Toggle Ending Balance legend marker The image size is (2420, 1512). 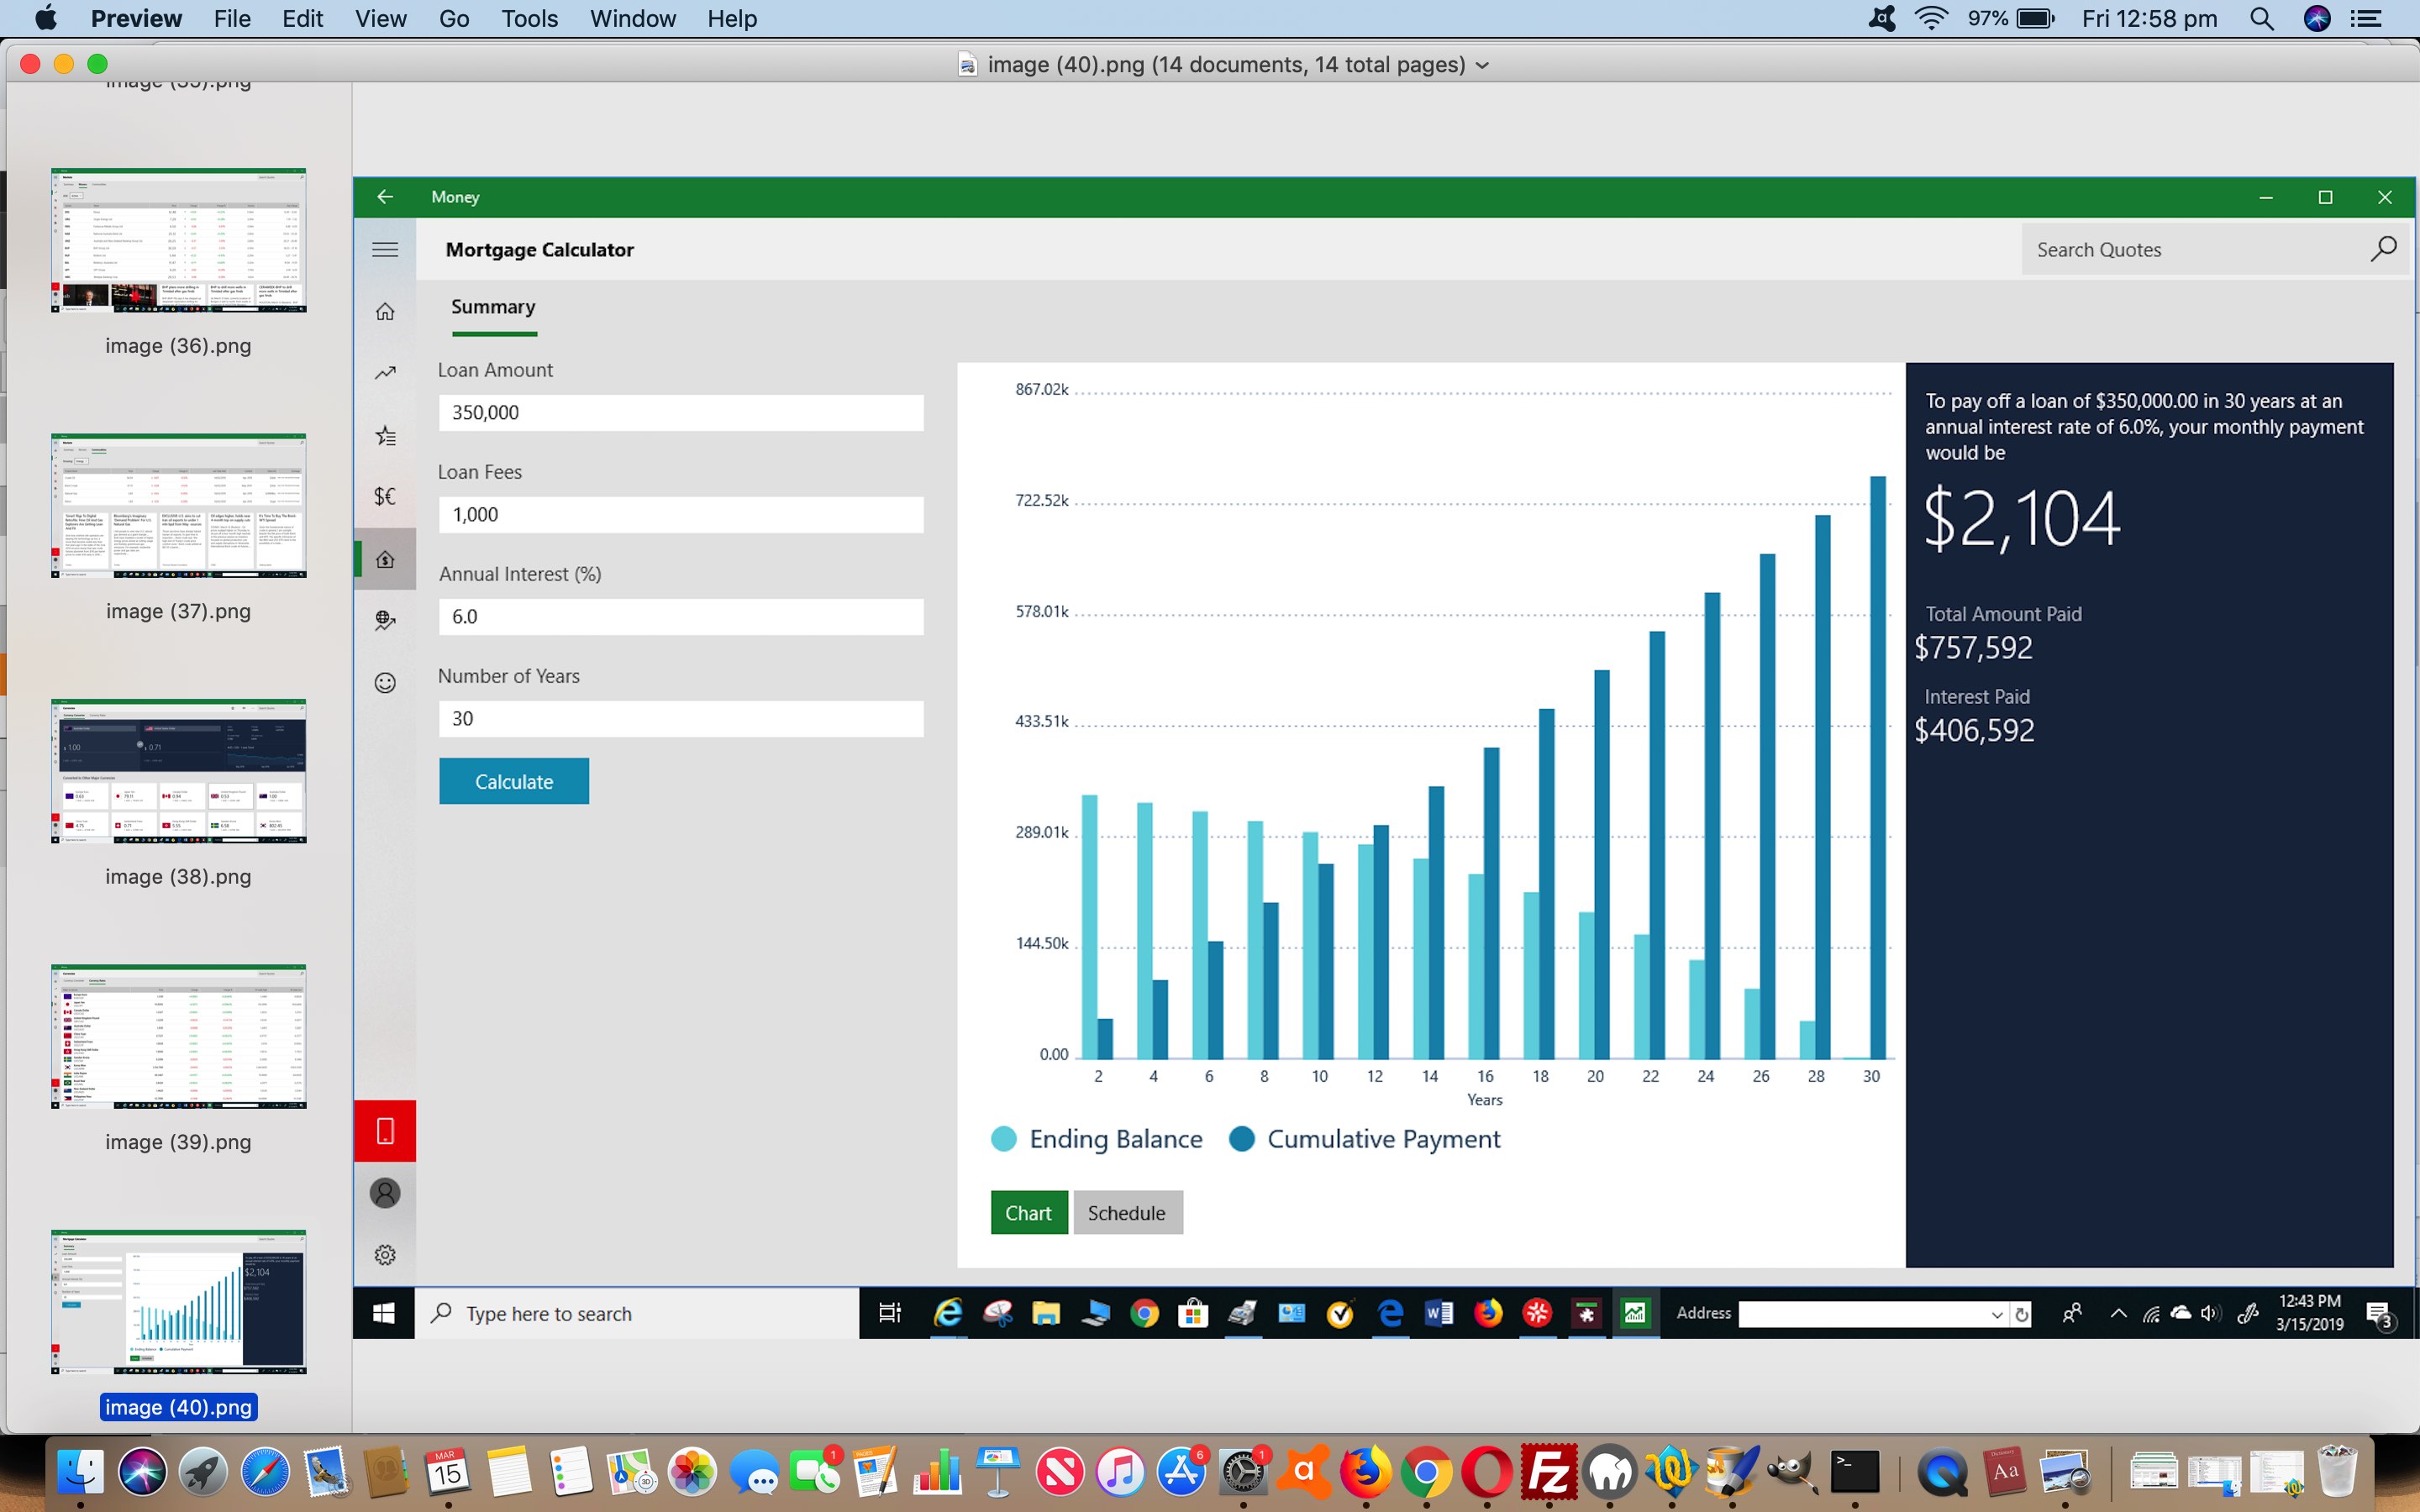coord(1003,1139)
